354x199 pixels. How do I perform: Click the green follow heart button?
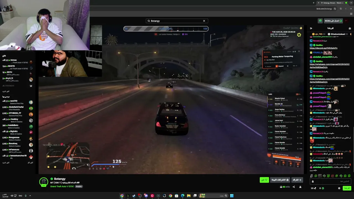pyautogui.click(x=264, y=180)
